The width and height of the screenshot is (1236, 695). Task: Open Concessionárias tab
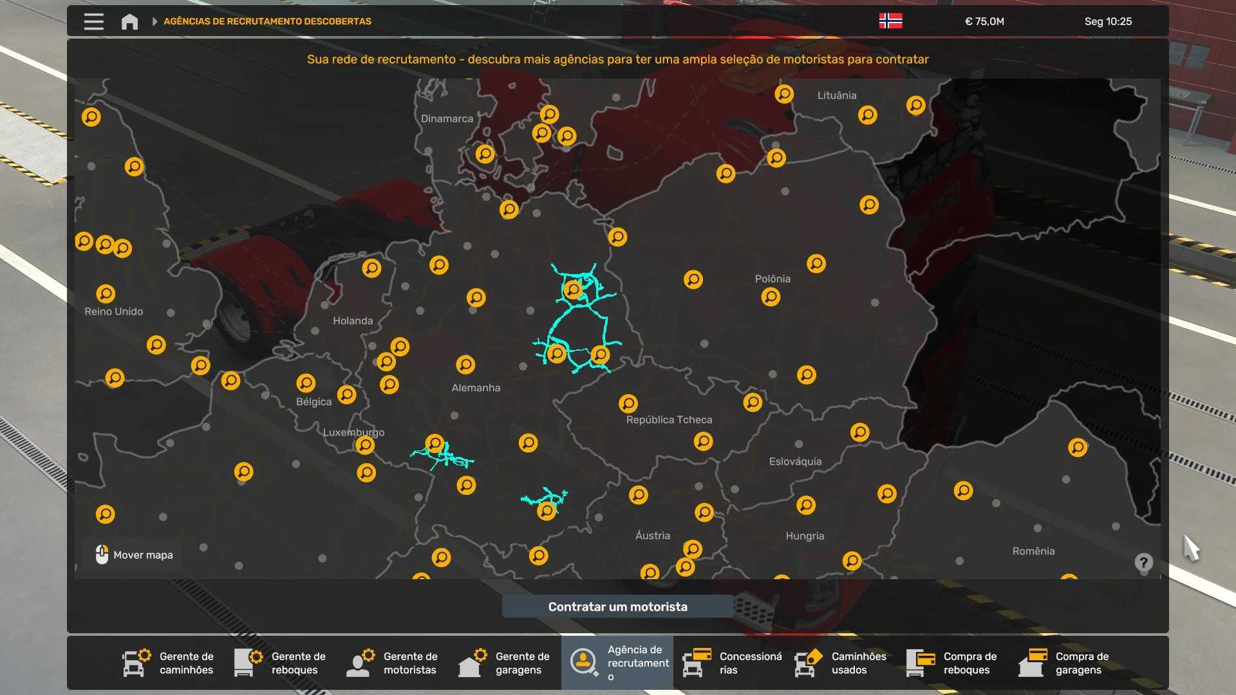click(732, 663)
